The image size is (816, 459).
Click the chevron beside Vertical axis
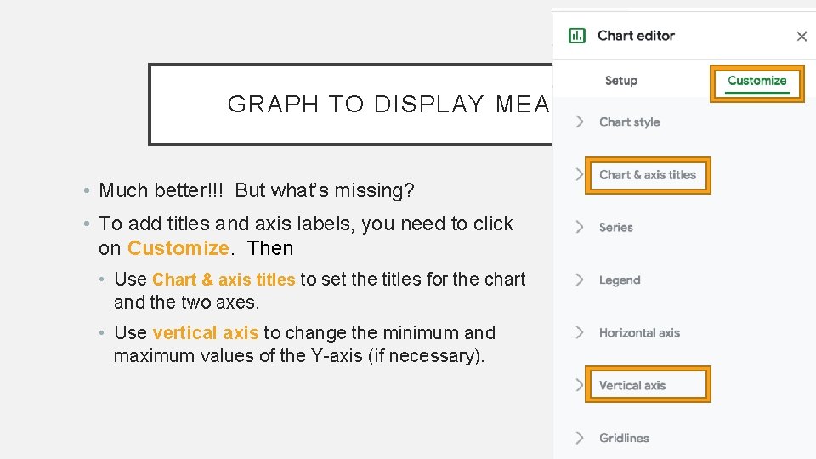[580, 385]
